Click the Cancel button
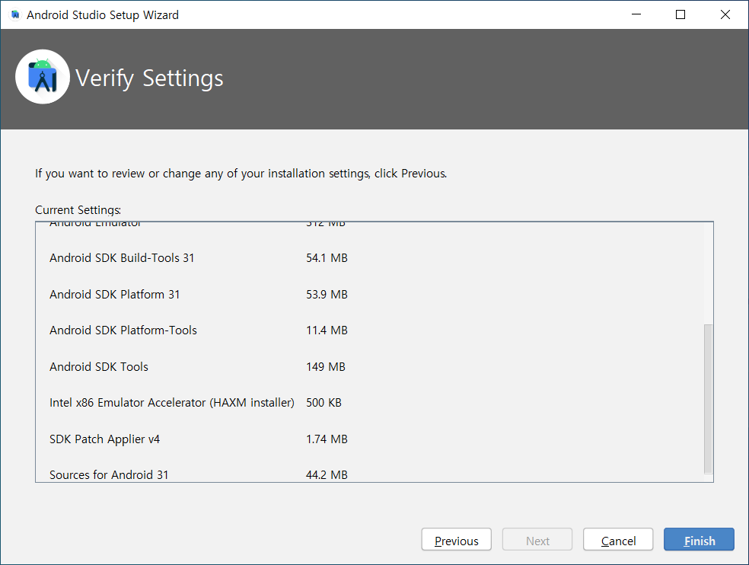The image size is (749, 565). tap(618, 540)
